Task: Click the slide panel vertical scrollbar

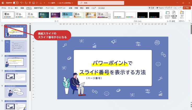Action: pyautogui.click(x=30, y=58)
